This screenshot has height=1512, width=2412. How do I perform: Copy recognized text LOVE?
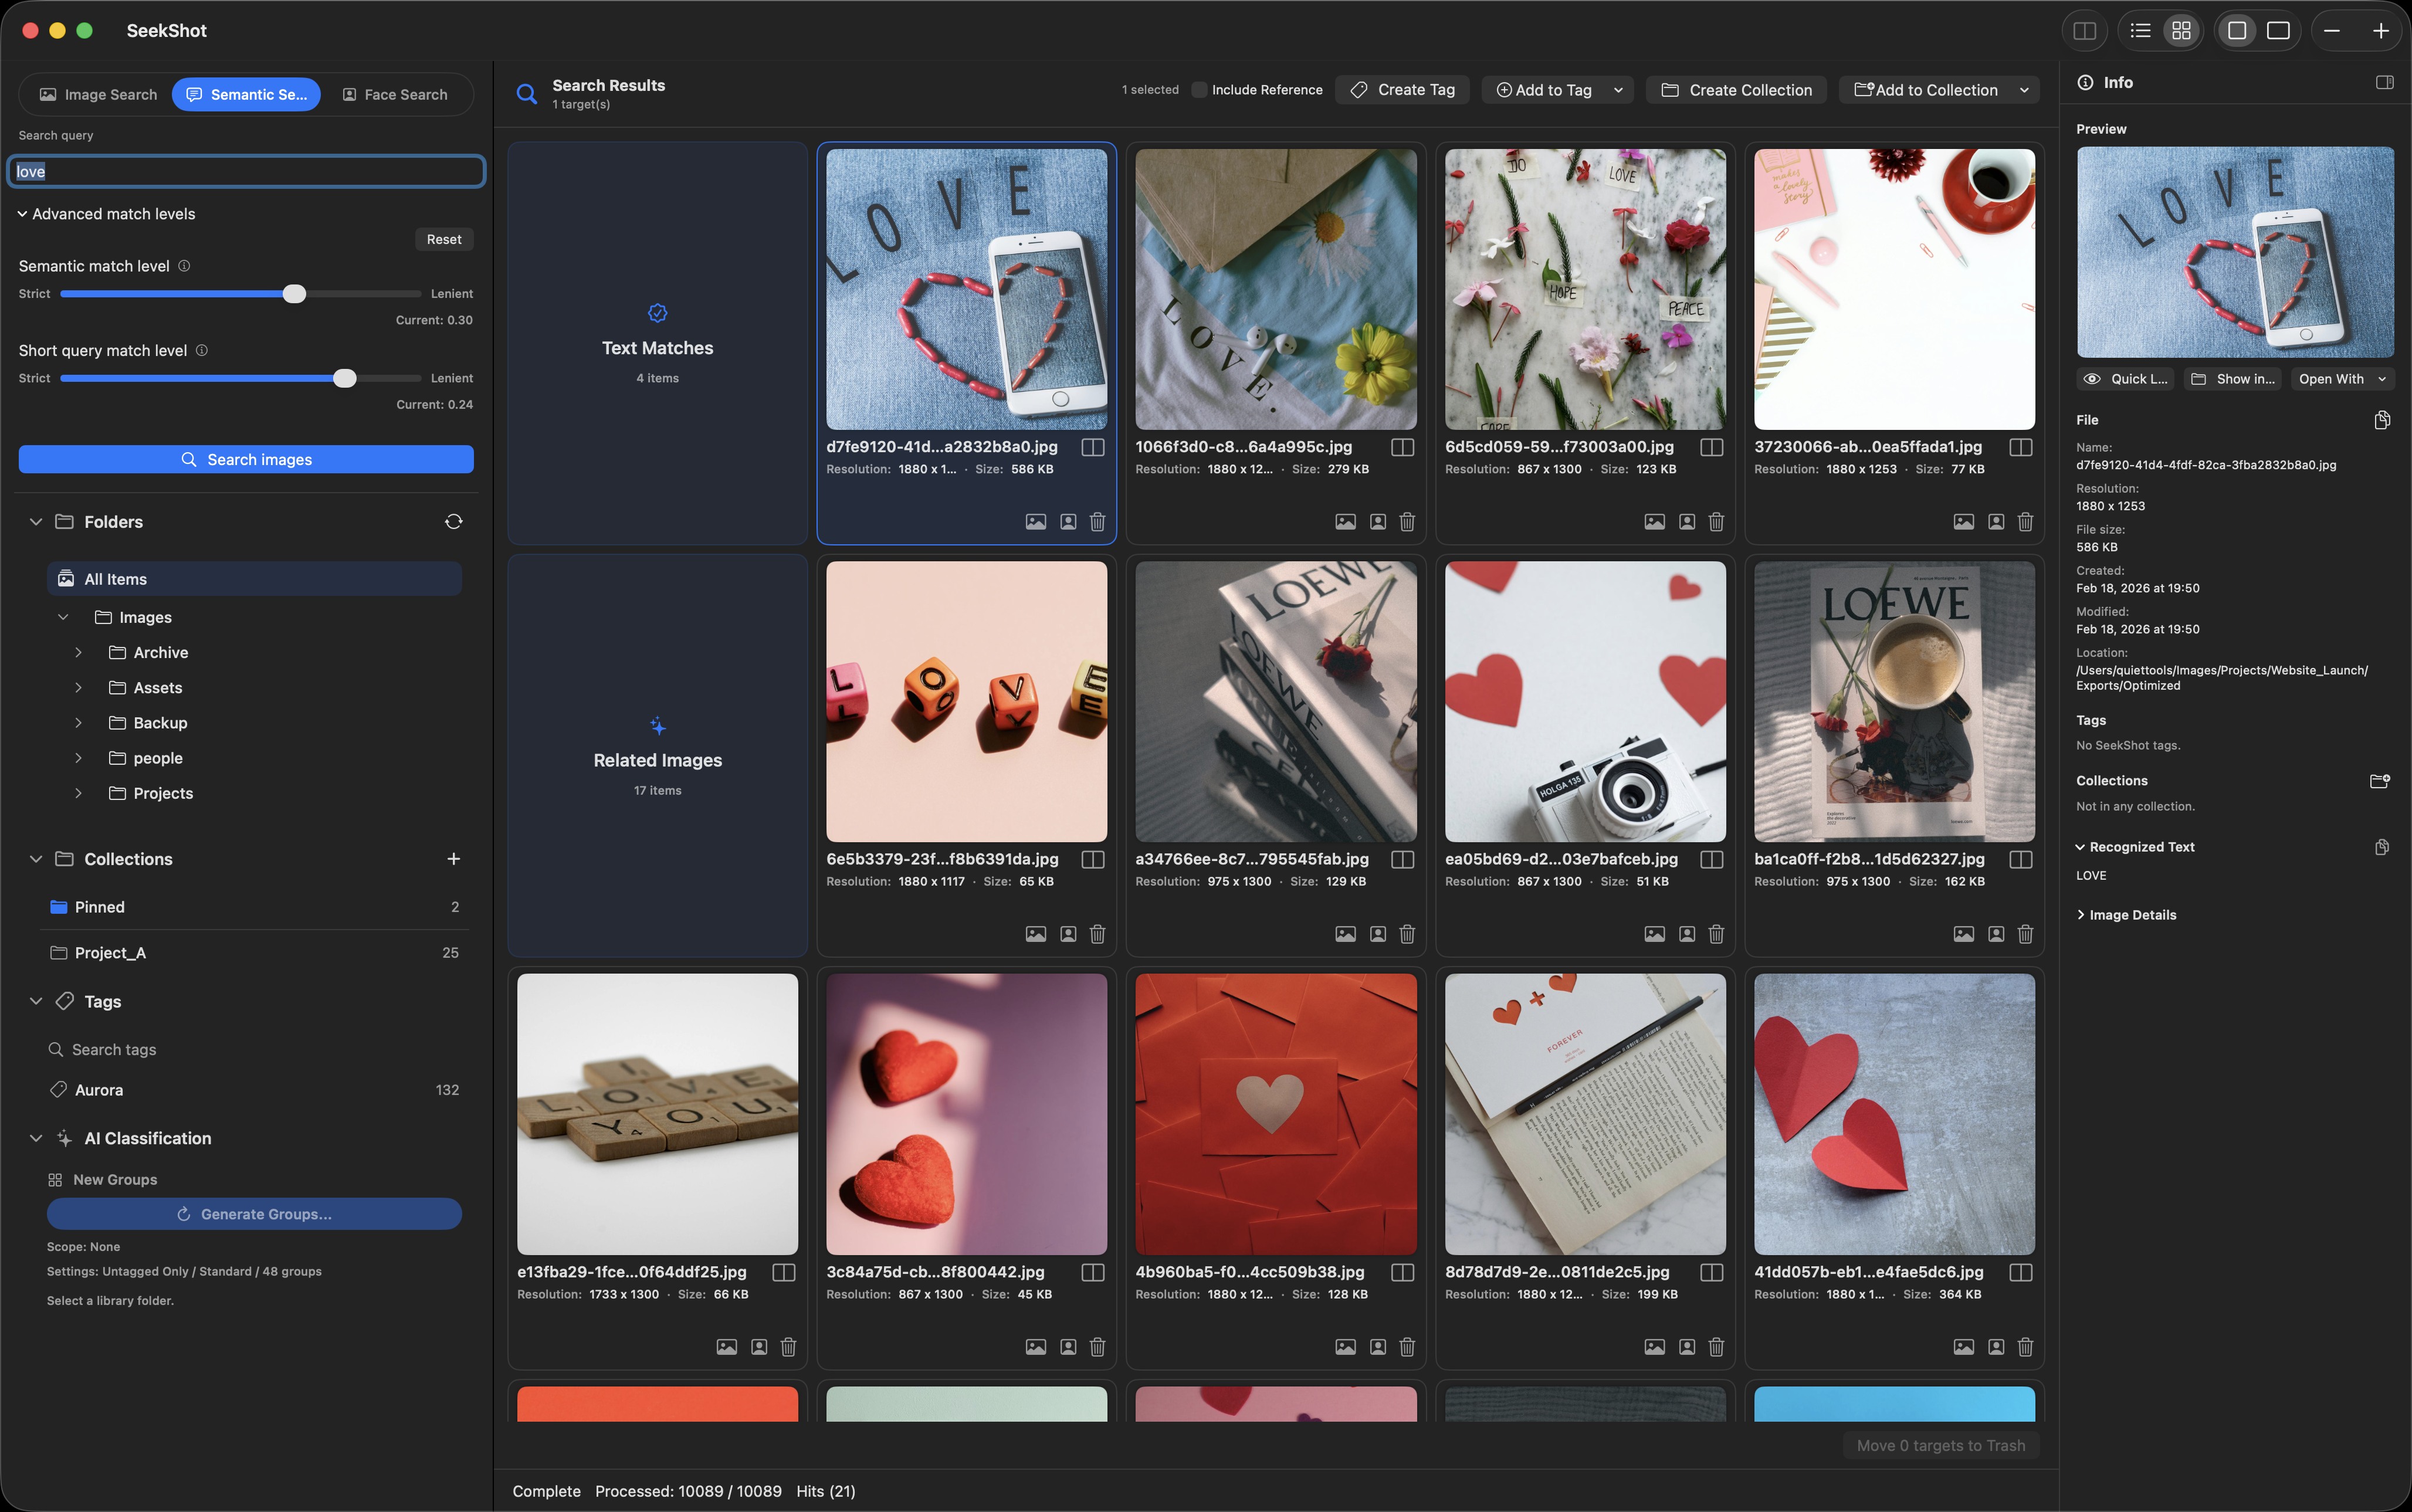(2382, 847)
